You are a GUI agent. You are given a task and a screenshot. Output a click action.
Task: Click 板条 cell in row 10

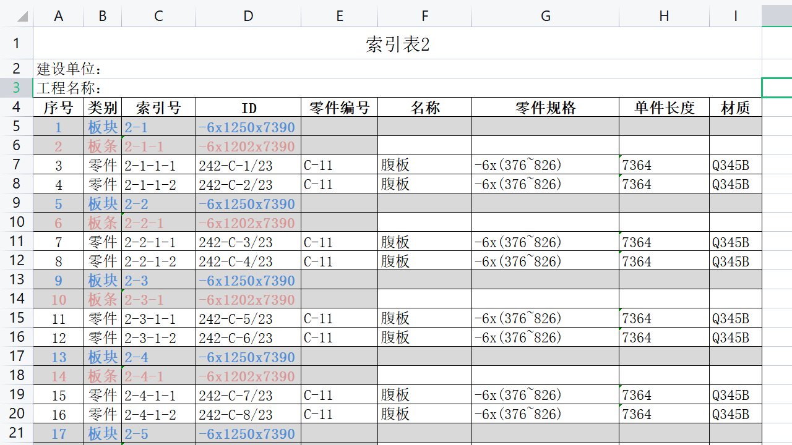click(x=103, y=222)
